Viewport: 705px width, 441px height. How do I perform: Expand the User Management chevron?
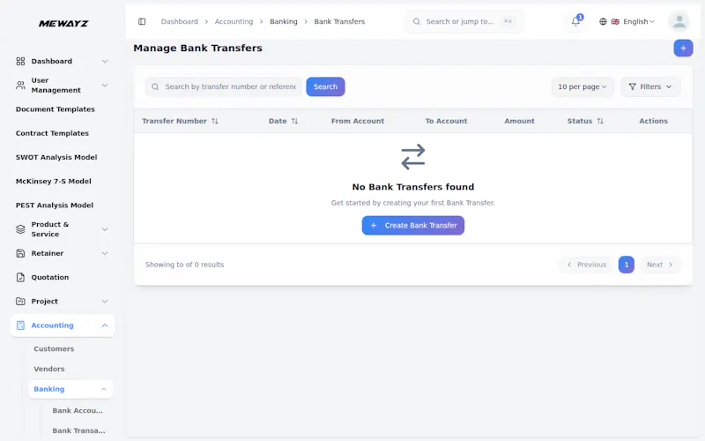point(104,85)
